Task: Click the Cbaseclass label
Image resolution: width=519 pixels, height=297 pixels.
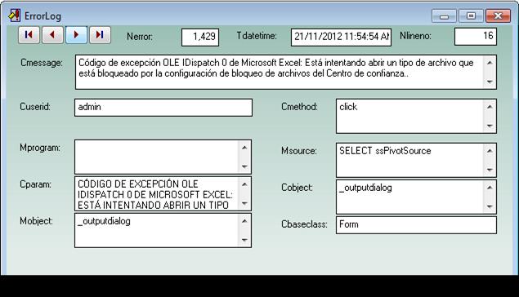Action: [304, 224]
